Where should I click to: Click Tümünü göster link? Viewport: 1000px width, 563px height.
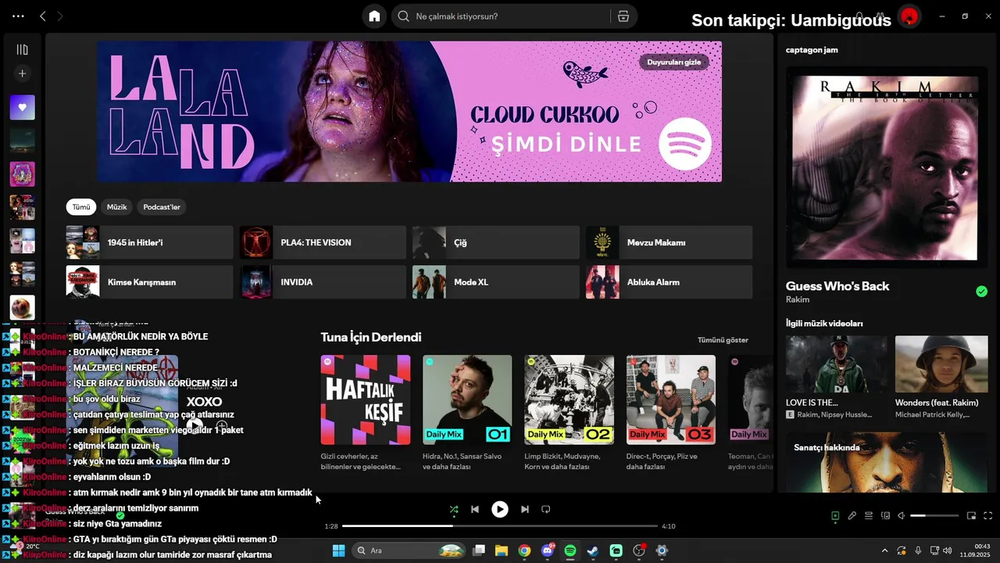(723, 340)
